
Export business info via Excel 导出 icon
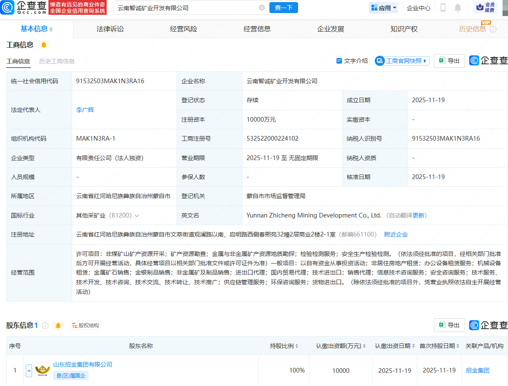(449, 60)
